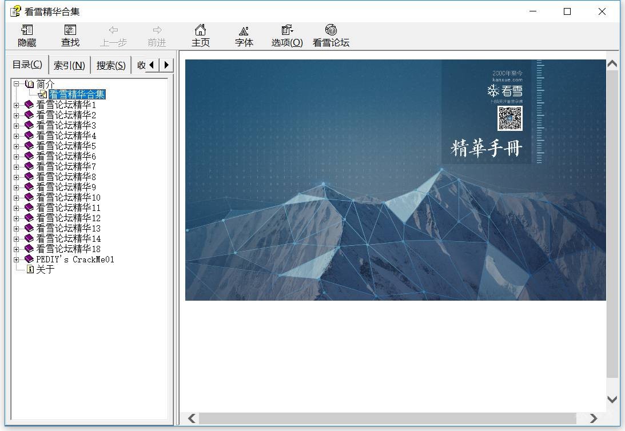625x431 pixels.
Task: Click the open book icon beside 简介
Action: click(29, 83)
